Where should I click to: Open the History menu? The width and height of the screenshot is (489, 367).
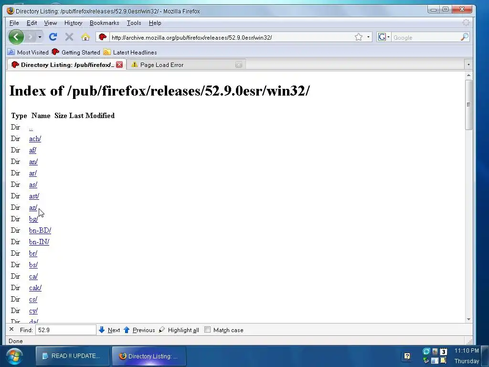[x=73, y=23]
